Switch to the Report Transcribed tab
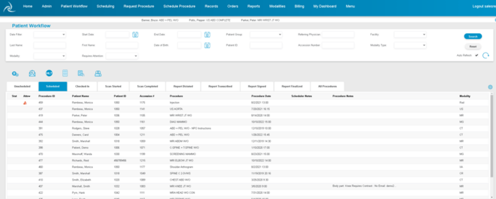Image resolution: width=496 pixels, height=199 pixels. coord(221,87)
